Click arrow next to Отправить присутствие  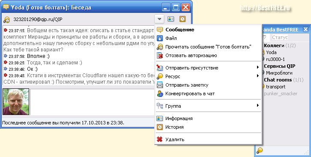pyautogui.click(x=257, y=67)
